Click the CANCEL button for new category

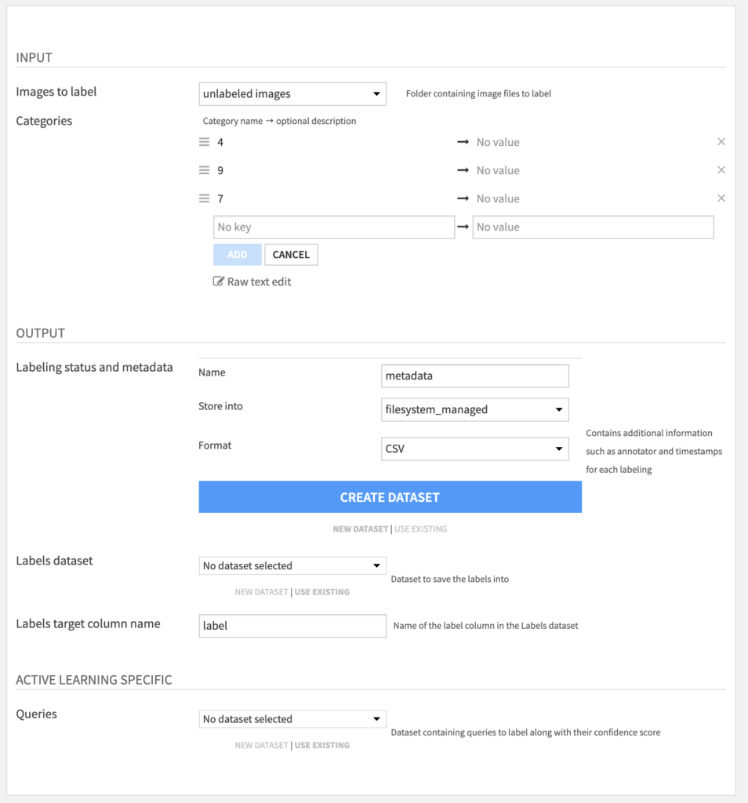tap(291, 255)
